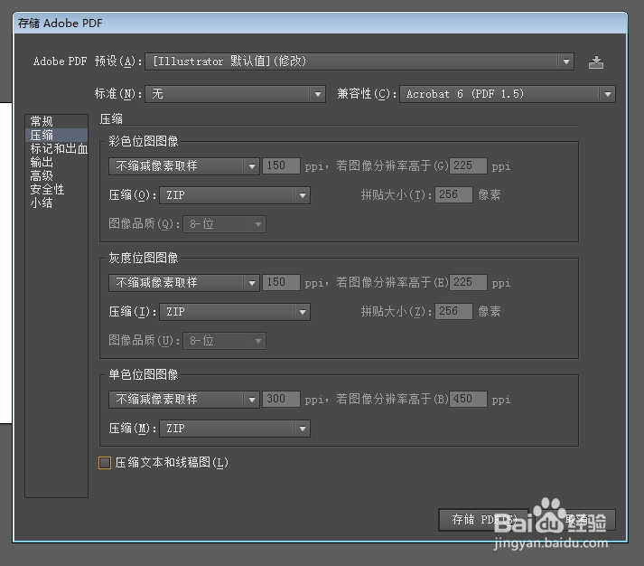Open the 标准 dropdown showing 无
The height and width of the screenshot is (566, 644).
(235, 94)
